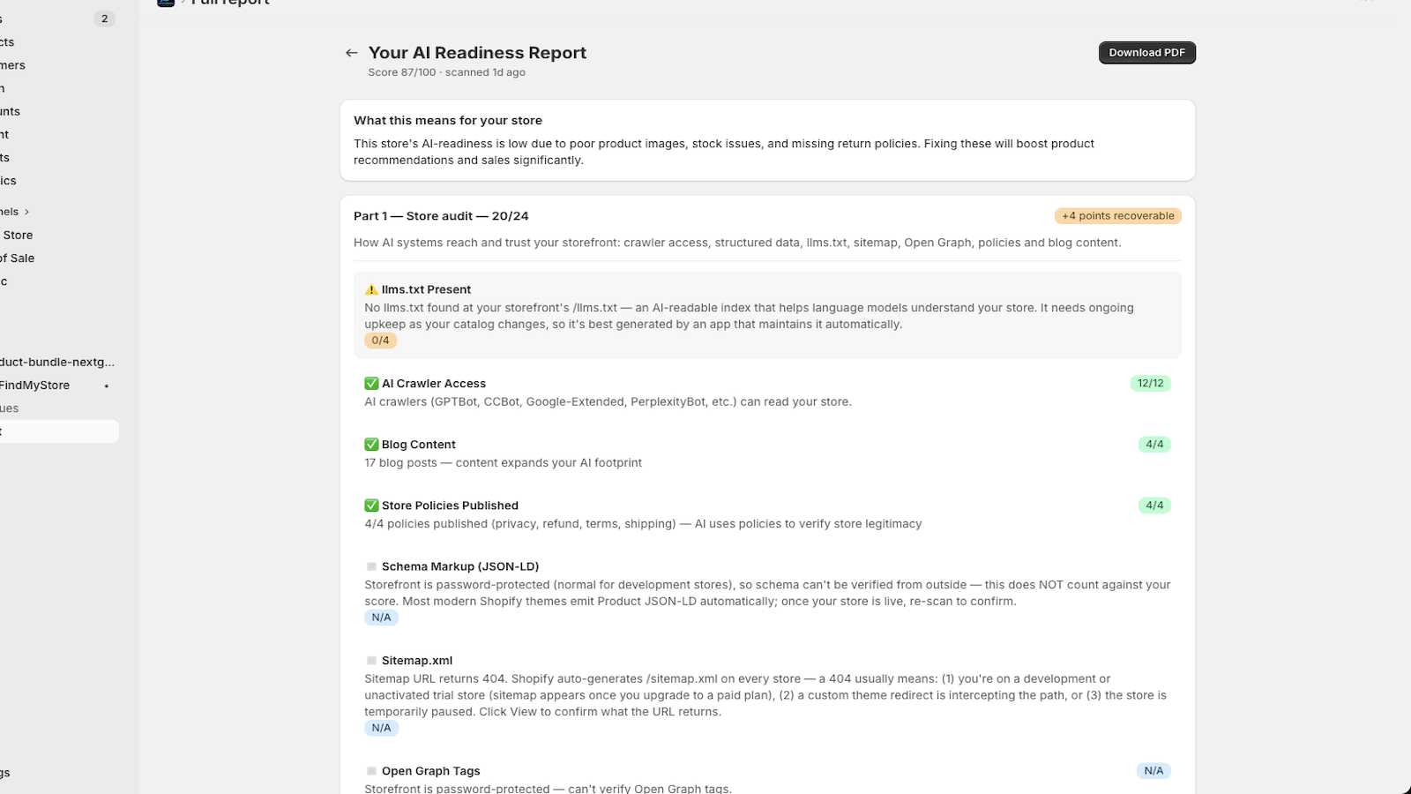1411x794 pixels.
Task: Click the Blog Content green checkmark icon
Action: tap(371, 445)
